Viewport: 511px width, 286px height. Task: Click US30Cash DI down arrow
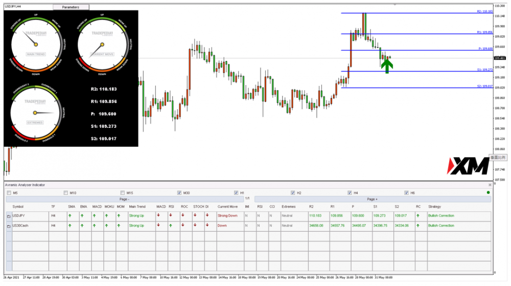click(207, 225)
